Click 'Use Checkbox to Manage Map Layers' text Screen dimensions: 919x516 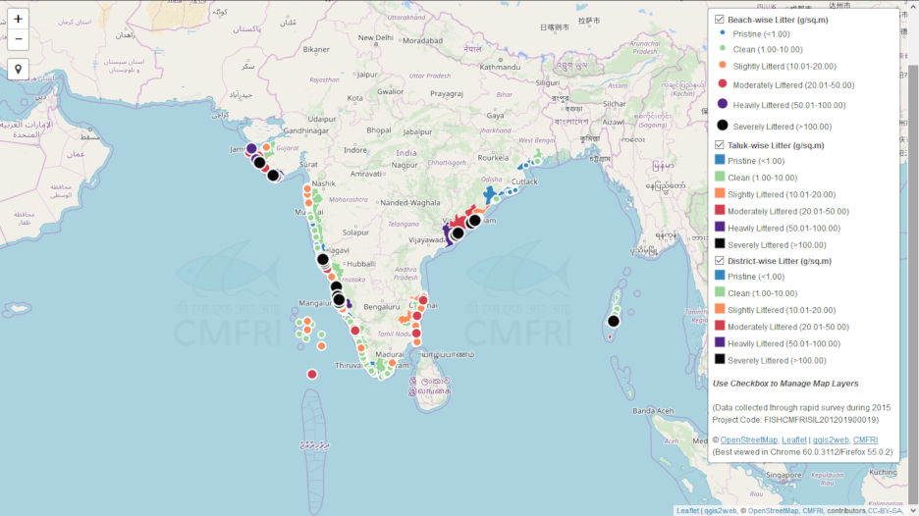[785, 383]
